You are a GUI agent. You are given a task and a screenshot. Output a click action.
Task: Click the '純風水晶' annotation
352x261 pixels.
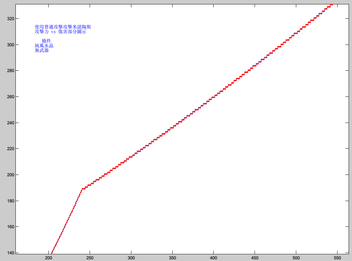point(44,46)
